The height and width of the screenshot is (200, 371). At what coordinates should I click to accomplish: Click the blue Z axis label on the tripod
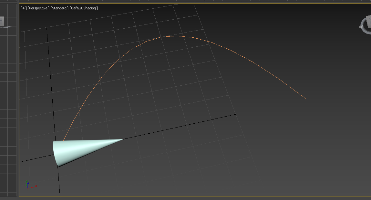coord(27,182)
